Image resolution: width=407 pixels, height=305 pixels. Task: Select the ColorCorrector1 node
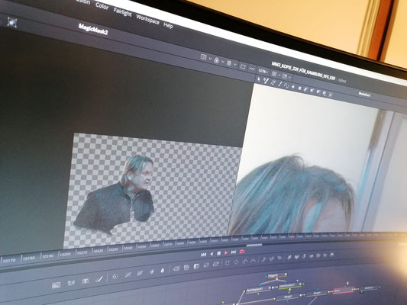point(289,286)
